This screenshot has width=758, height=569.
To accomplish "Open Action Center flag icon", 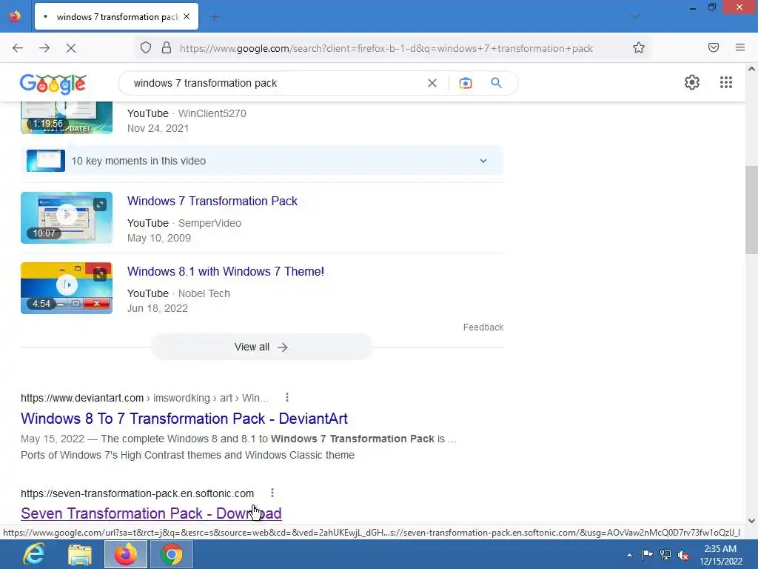I will 647,555.
